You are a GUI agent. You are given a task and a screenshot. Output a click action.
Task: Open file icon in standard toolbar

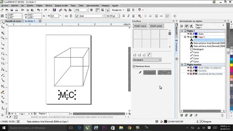click(x=7, y=10)
